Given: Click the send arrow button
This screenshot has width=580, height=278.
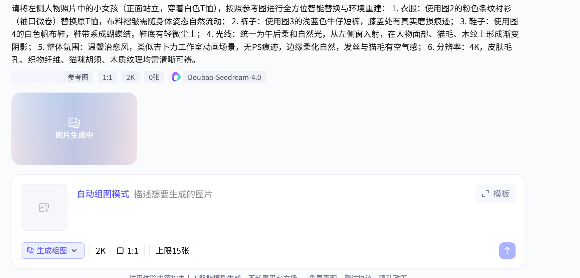Looking at the screenshot, I should tap(507, 250).
